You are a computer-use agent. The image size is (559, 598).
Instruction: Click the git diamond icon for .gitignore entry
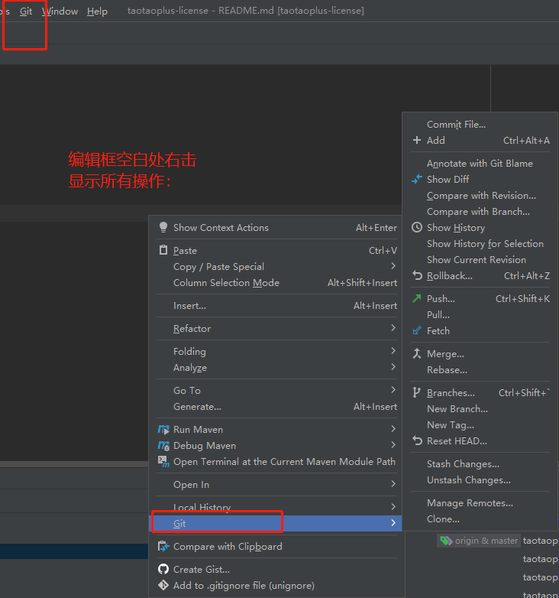pos(163,585)
